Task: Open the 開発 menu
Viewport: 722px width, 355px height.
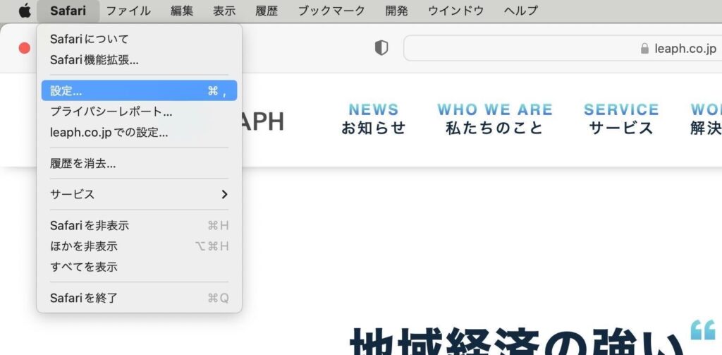Action: coord(396,11)
